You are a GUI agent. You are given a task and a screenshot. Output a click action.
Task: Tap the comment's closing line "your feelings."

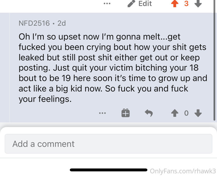click(45, 99)
